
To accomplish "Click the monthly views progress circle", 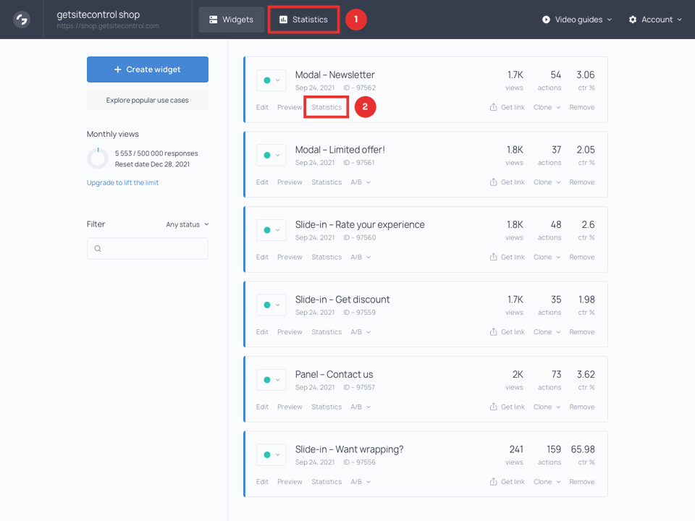I will click(98, 158).
